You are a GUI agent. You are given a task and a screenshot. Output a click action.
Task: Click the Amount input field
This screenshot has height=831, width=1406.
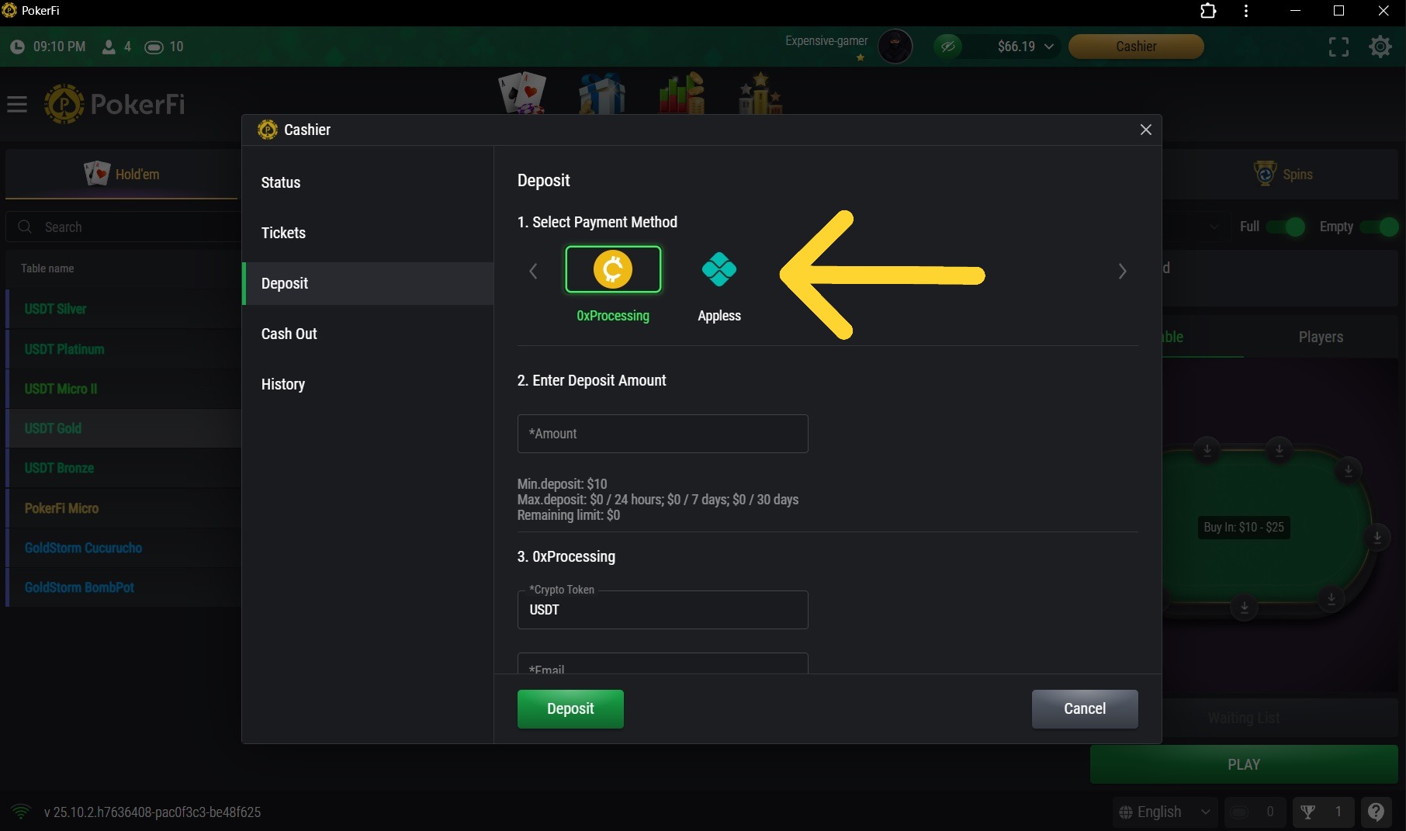pyautogui.click(x=662, y=434)
